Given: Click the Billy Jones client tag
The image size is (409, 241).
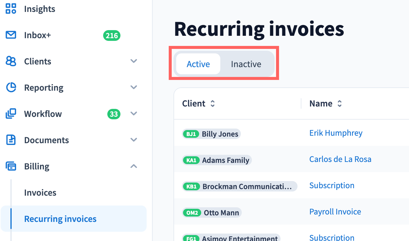Looking at the screenshot, I should pos(211,134).
